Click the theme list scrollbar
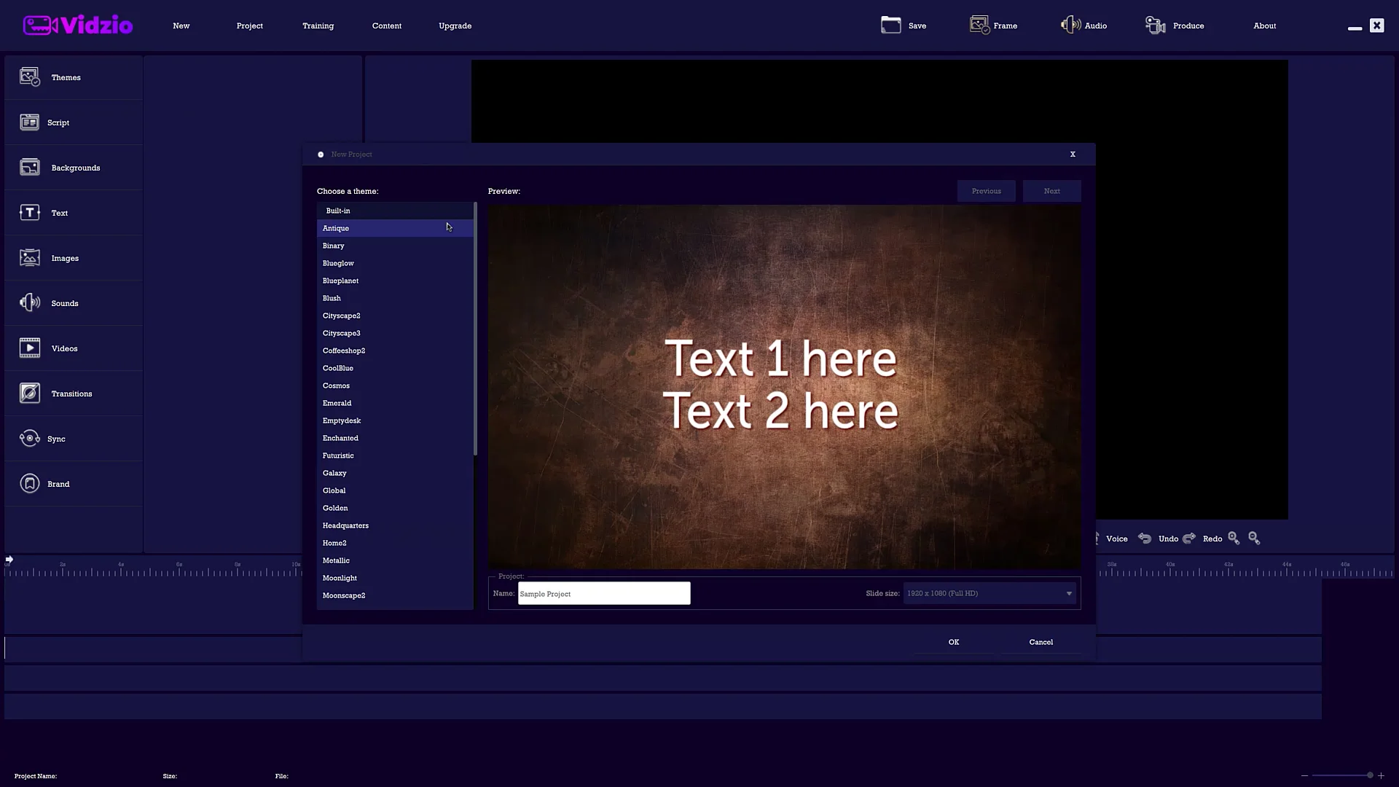 pos(475,329)
